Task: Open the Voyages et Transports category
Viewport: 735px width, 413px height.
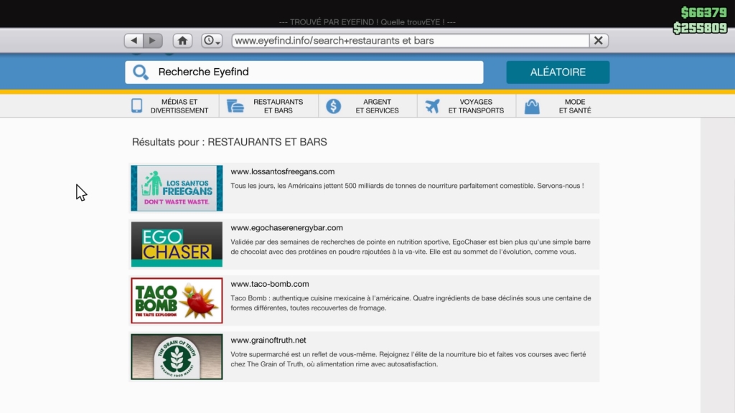Action: 467,106
